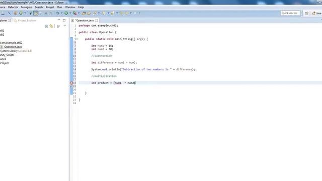
Task: Switch to the Project Explorer tab
Action: (x=25, y=20)
